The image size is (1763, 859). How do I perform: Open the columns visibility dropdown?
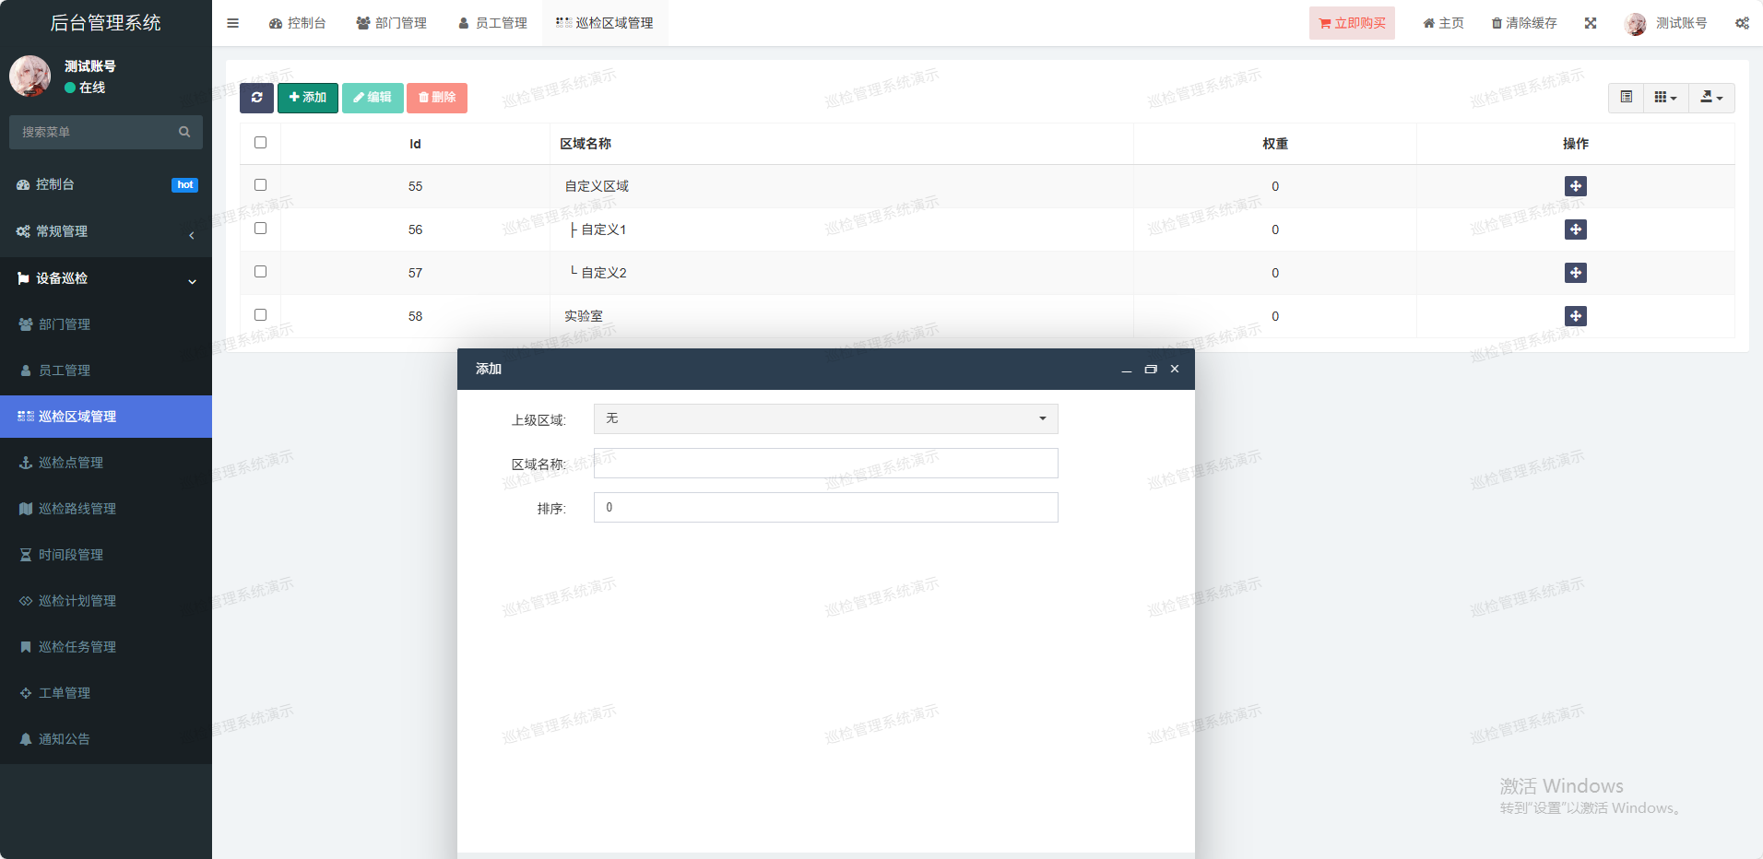coord(1665,98)
